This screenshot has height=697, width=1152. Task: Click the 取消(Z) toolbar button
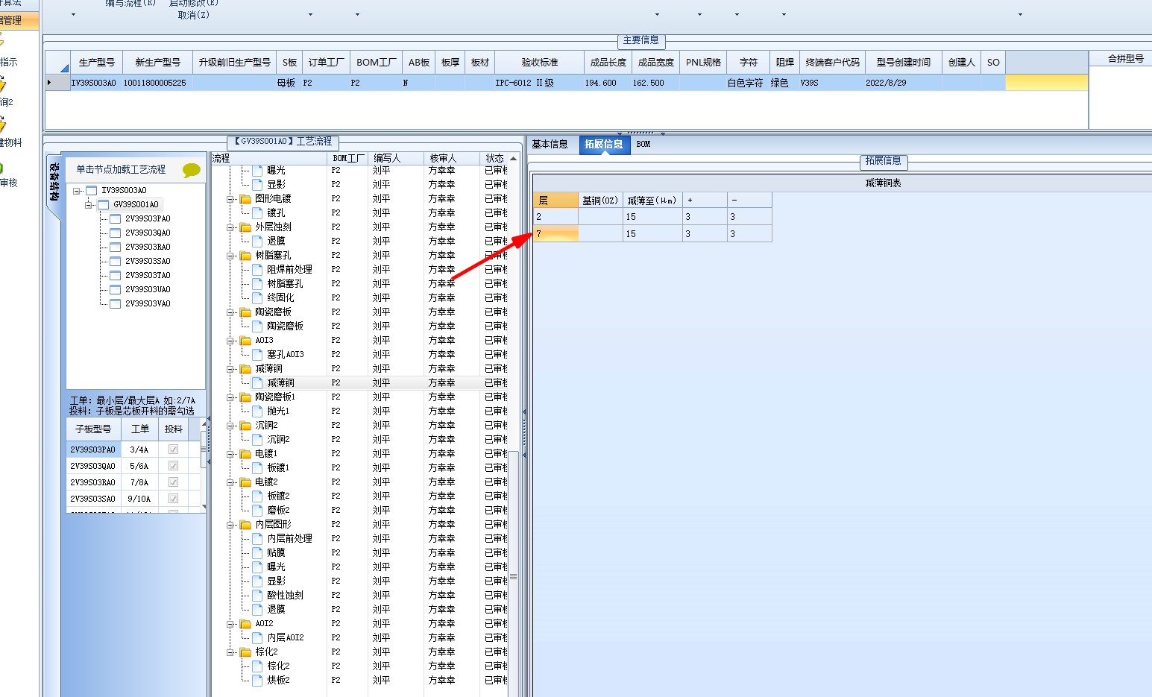pyautogui.click(x=194, y=15)
